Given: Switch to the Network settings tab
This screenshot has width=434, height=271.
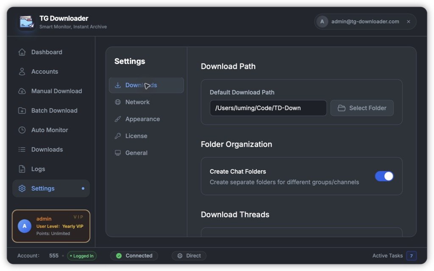Looking at the screenshot, I should [146, 102].
